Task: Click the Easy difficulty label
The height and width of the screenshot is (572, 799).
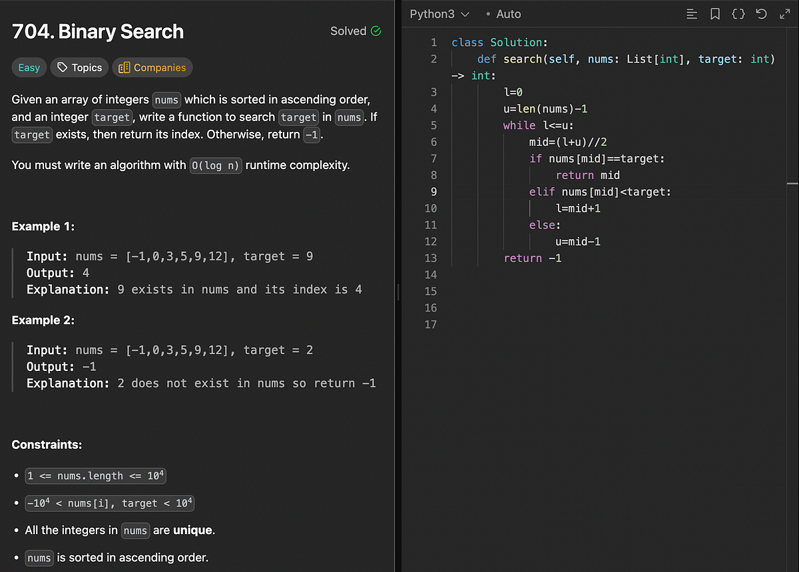Action: pyautogui.click(x=29, y=67)
